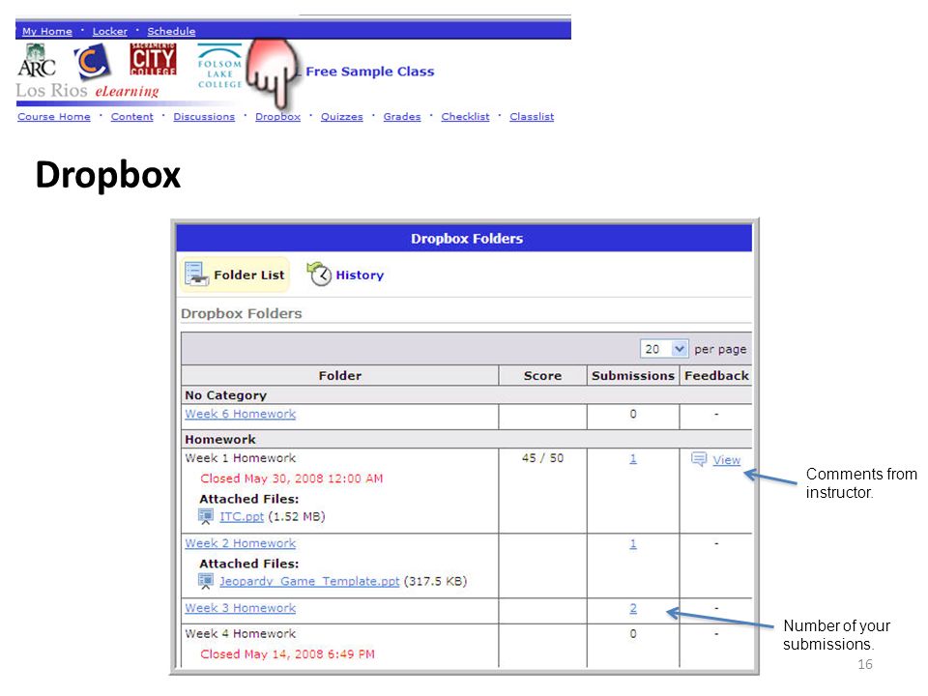Click the Folder List icon
This screenshot has height=696, width=928.
(x=196, y=274)
